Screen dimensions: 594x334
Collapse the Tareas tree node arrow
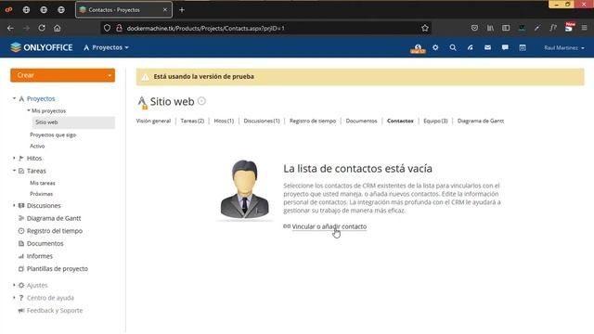(x=14, y=171)
